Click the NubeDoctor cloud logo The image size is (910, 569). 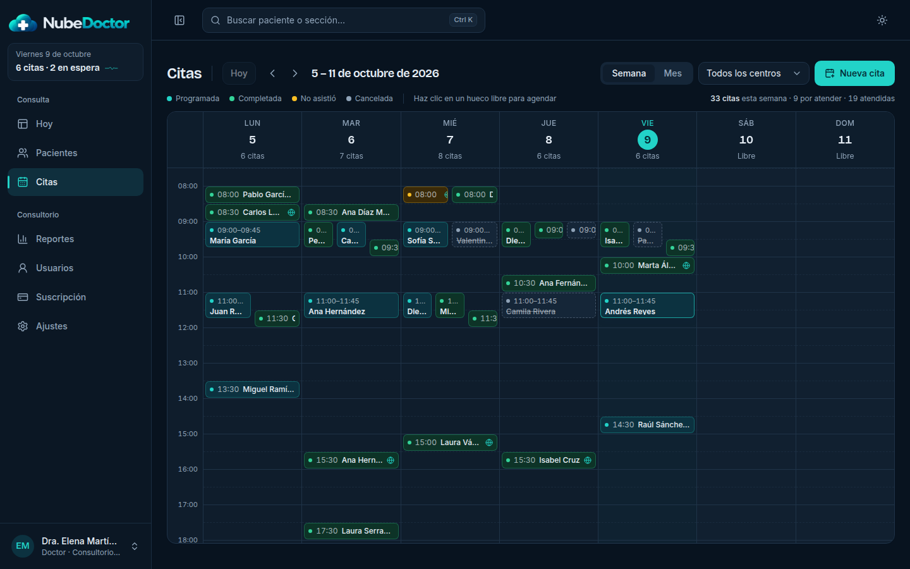click(23, 23)
